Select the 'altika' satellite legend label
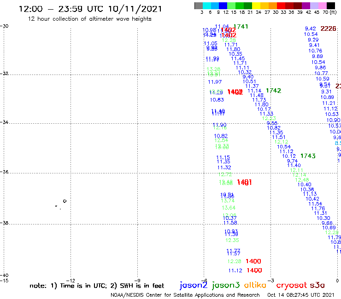The height and width of the screenshot is (299, 341). pos(255,285)
